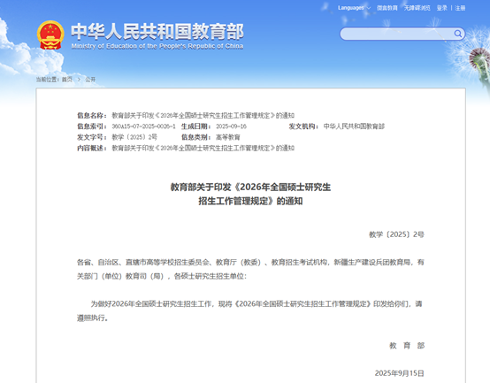Screen dimensions: 490x383
Task: Click the 生成日期 label
Action: click(196, 126)
